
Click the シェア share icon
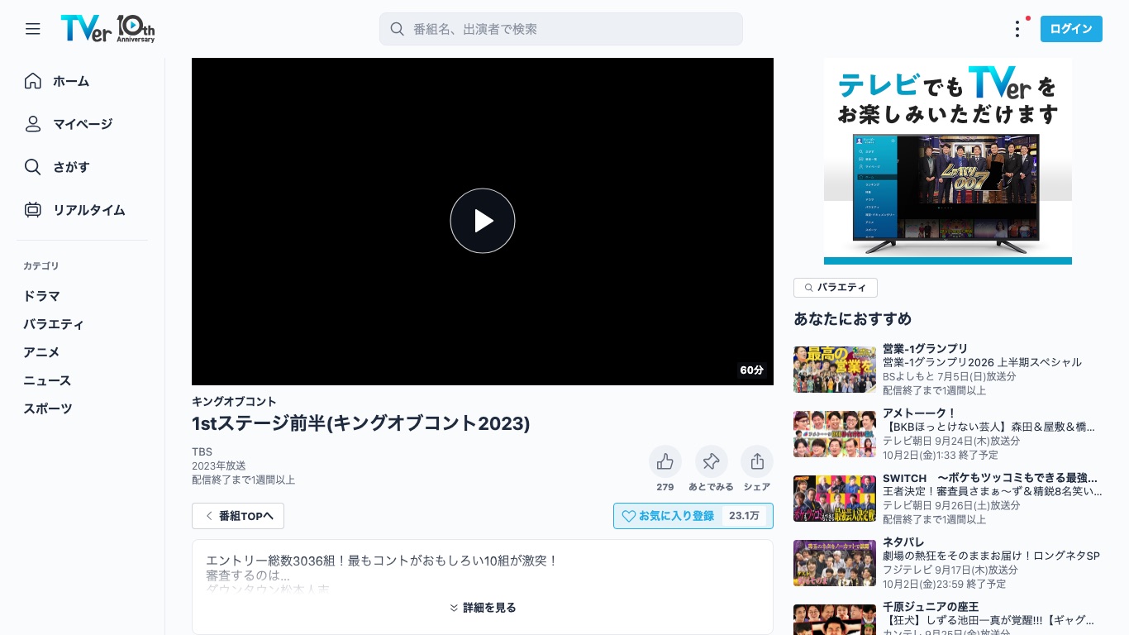point(757,461)
